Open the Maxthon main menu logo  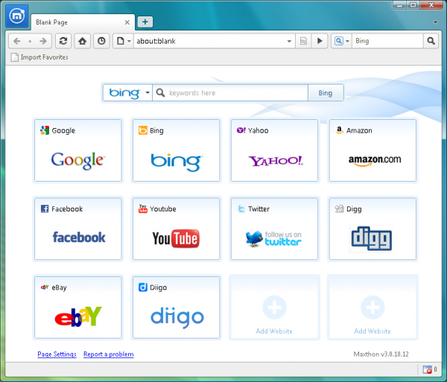pyautogui.click(x=17, y=16)
